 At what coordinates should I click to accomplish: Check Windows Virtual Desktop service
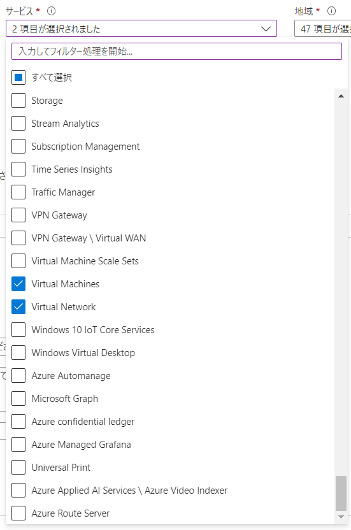(18, 353)
